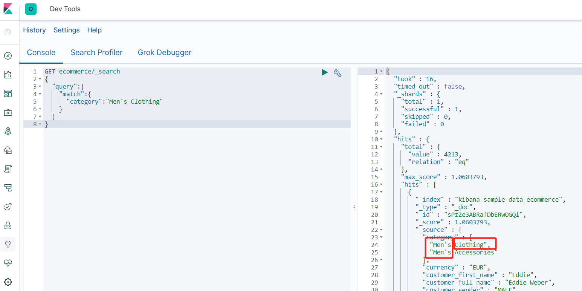Collapse "category" fold at response line 23
This screenshot has height=291, width=582.
[x=381, y=237]
